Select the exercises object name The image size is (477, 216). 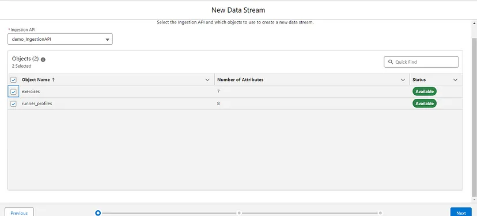[31, 91]
